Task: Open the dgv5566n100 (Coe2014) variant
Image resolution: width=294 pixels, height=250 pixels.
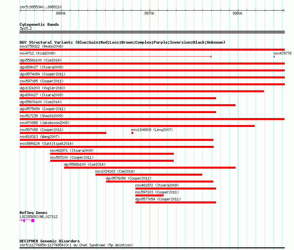Action: pyautogui.click(x=152, y=63)
